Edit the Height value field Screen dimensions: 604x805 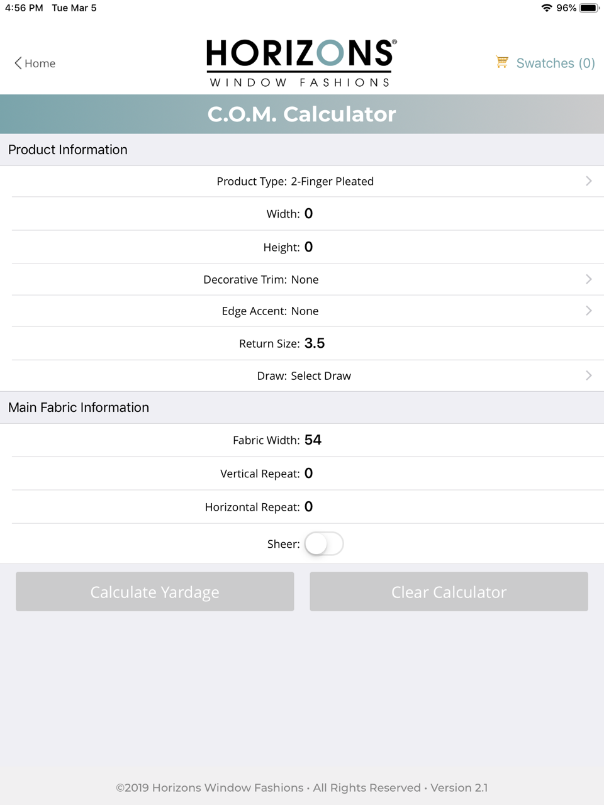click(308, 247)
